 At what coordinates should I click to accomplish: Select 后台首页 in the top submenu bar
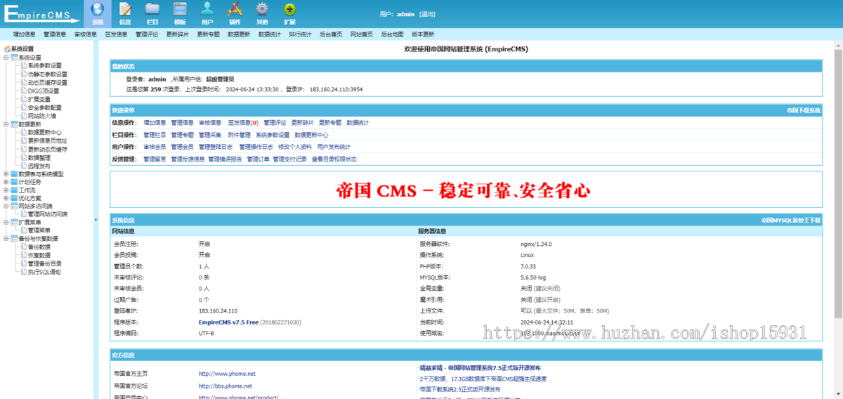[331, 34]
